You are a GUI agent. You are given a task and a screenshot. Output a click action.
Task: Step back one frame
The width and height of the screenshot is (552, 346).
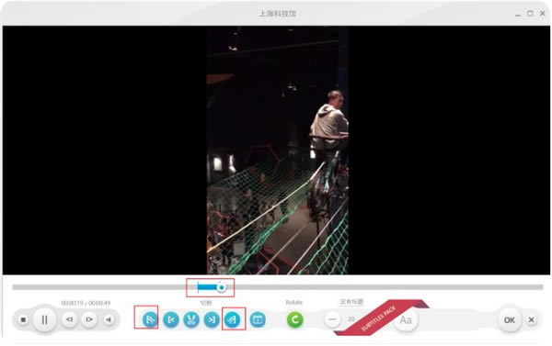69,319
